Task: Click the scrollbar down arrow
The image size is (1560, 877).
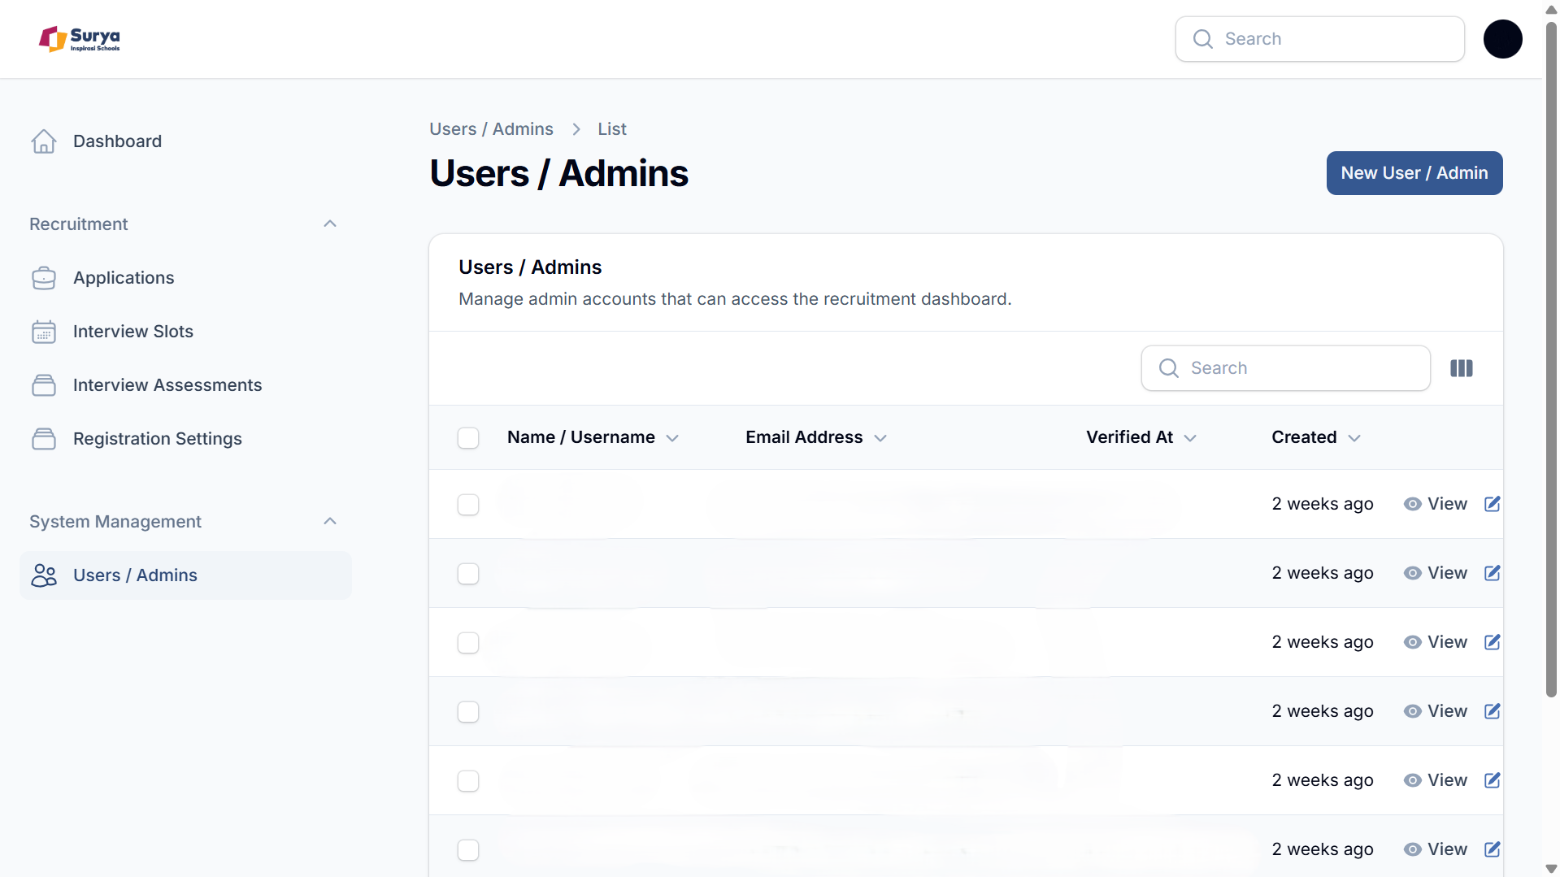Action: click(x=1551, y=869)
